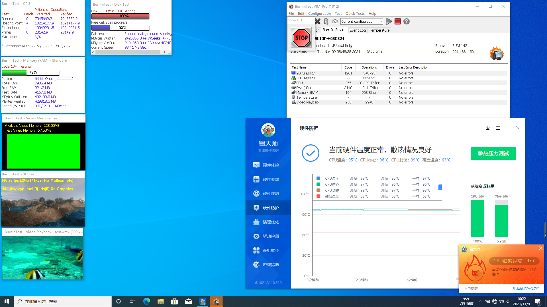Click the Free disk scan progress bar
This screenshot has width=547, height=307.
pyautogui.click(x=120, y=28)
